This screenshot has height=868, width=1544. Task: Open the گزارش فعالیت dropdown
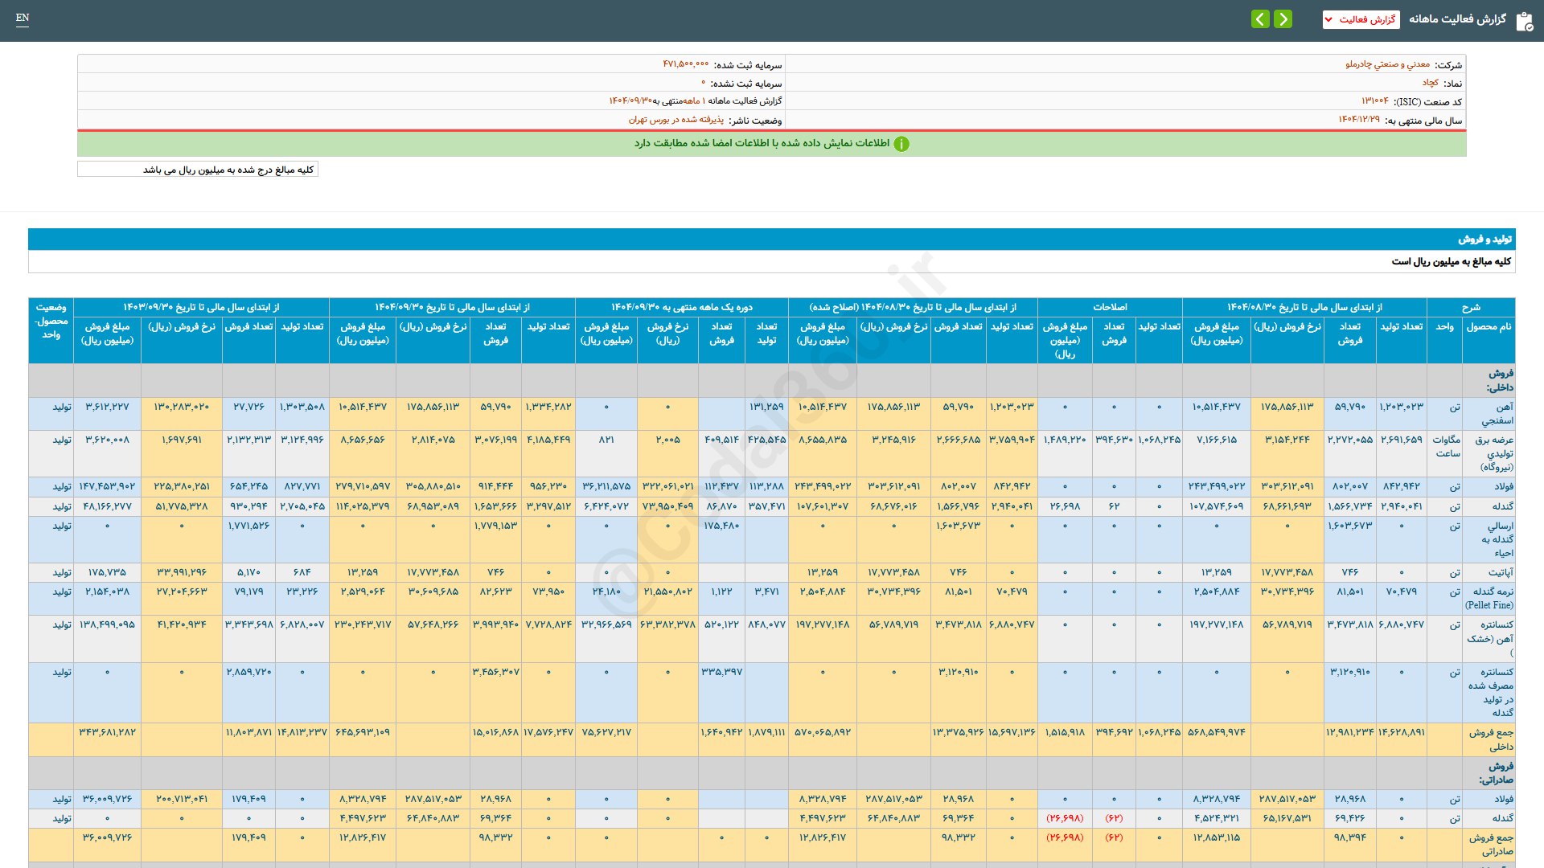click(x=1361, y=19)
